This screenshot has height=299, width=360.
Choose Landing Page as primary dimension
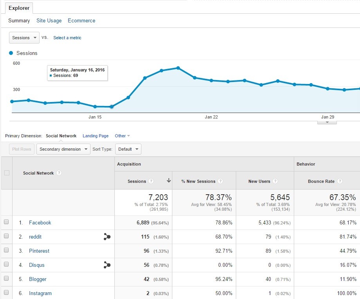click(96, 136)
